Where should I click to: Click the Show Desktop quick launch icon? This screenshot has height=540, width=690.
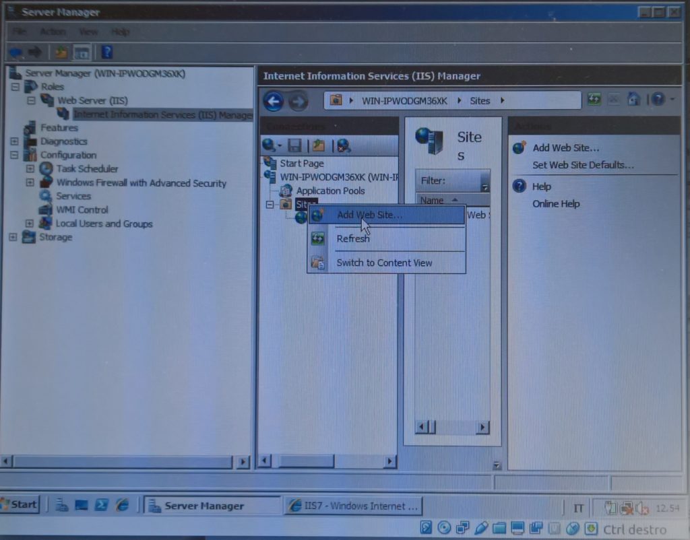pos(82,505)
